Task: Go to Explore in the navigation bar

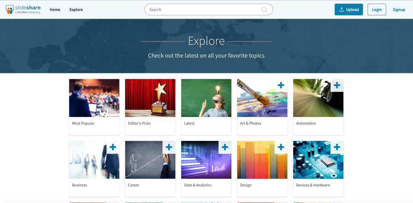Action: (76, 10)
